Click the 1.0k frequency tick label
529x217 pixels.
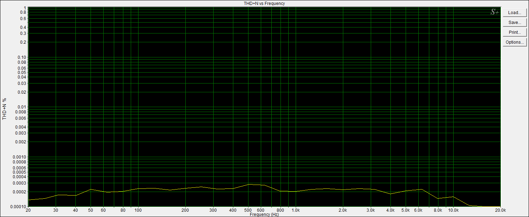(x=295, y=210)
